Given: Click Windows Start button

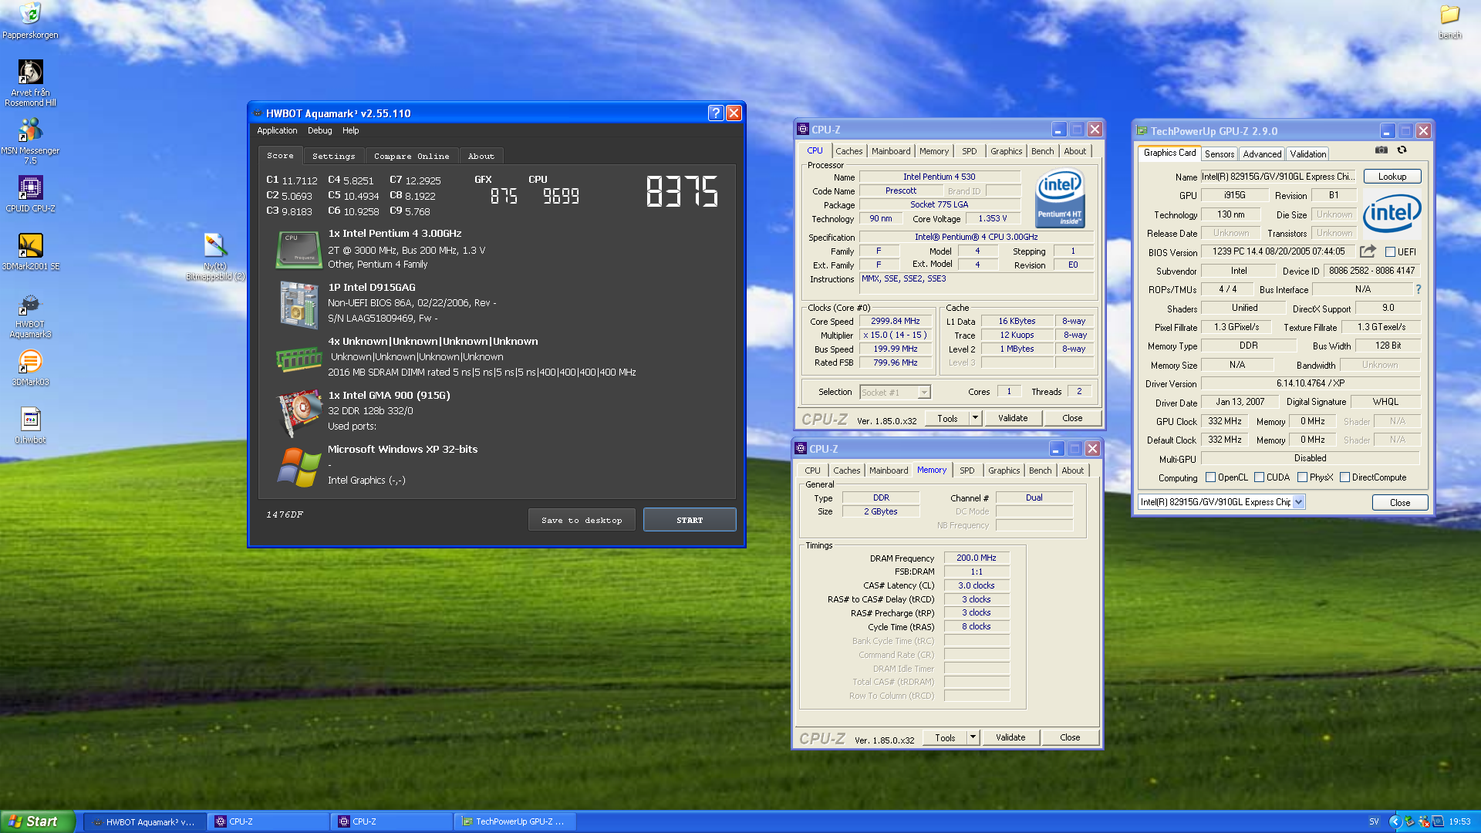Looking at the screenshot, I should click(38, 821).
